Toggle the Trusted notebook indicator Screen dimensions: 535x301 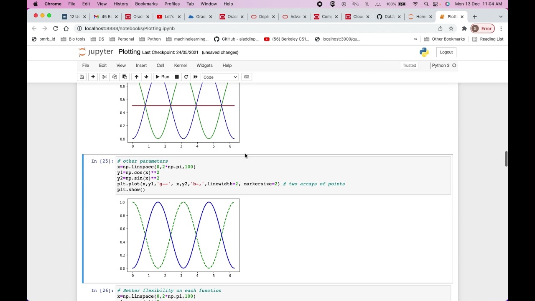409,66
